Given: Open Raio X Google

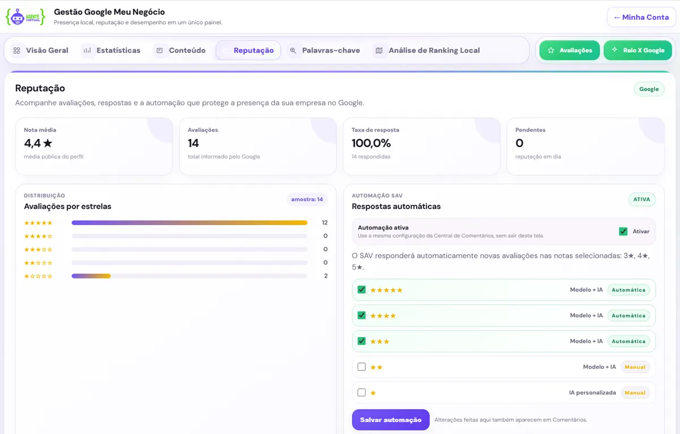Looking at the screenshot, I should click(637, 50).
